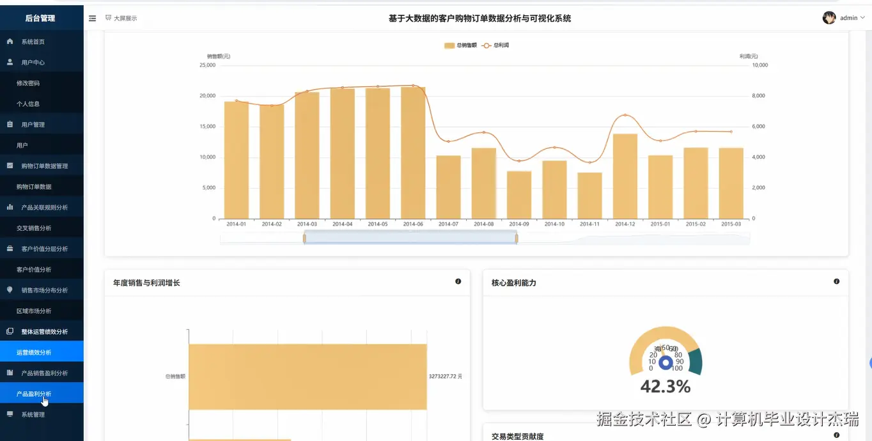Click the 2015-03 x-axis label
The width and height of the screenshot is (872, 441).
pos(731,224)
